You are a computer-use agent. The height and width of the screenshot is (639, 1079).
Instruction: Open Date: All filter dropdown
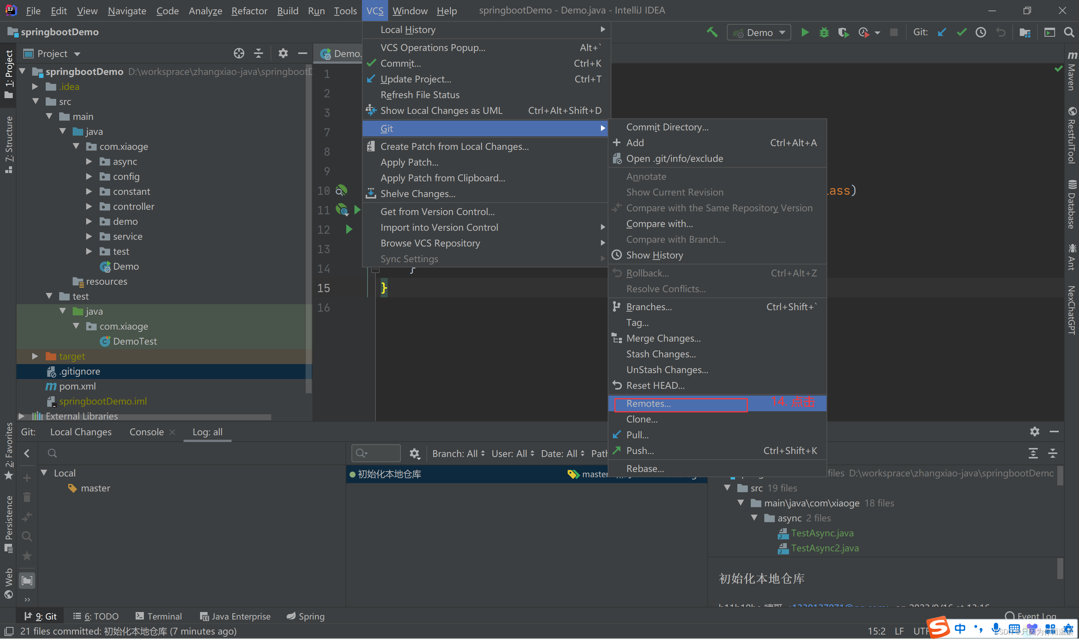click(563, 454)
